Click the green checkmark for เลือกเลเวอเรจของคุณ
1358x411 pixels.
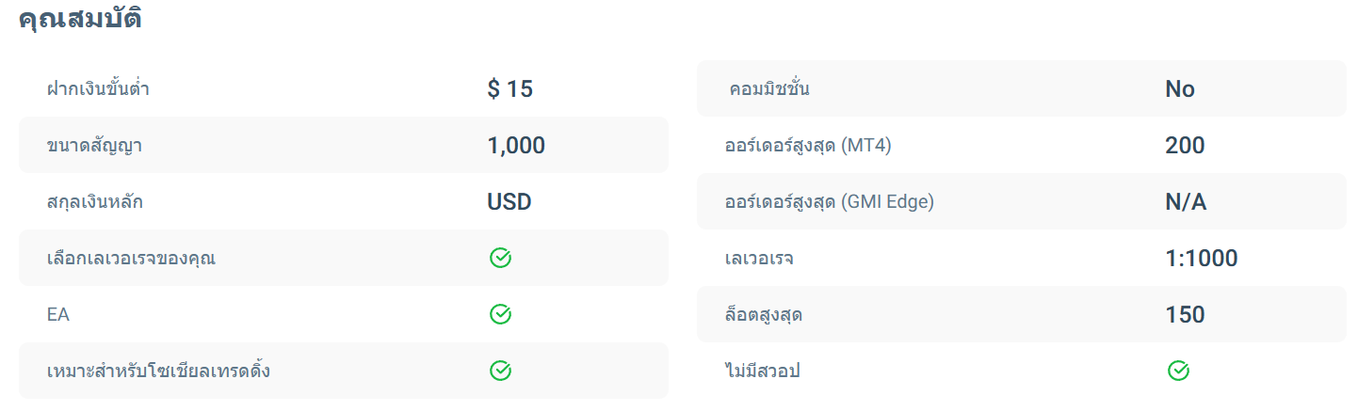(x=500, y=258)
